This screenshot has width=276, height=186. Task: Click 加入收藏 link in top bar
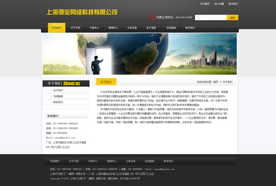[219, 4]
